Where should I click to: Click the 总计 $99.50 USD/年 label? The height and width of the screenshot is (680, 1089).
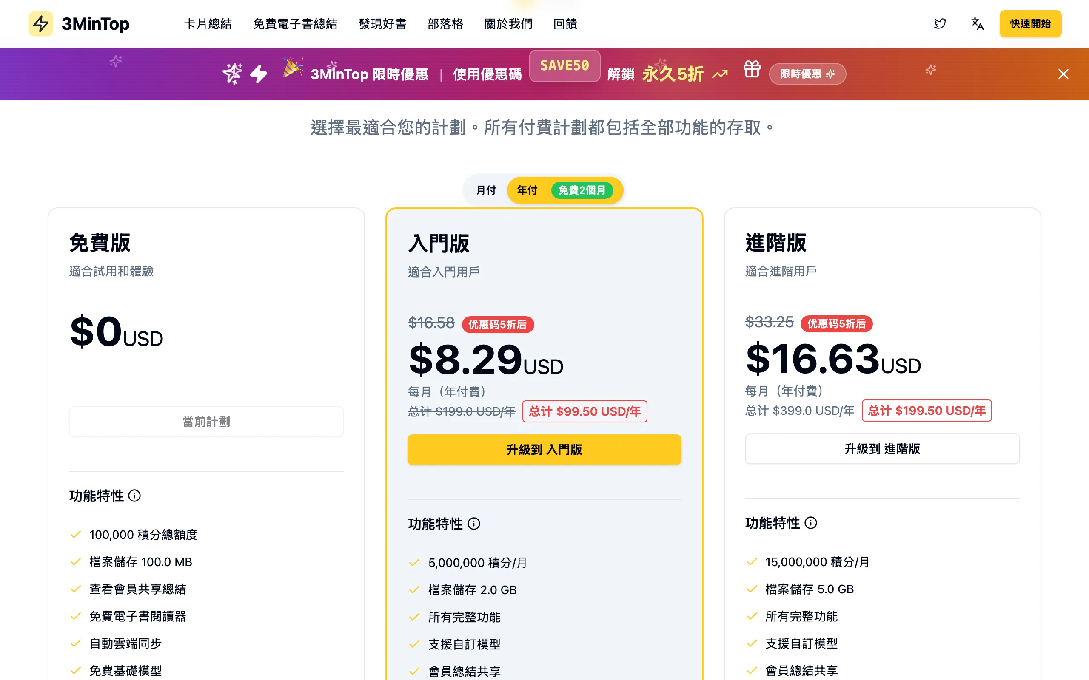[584, 411]
